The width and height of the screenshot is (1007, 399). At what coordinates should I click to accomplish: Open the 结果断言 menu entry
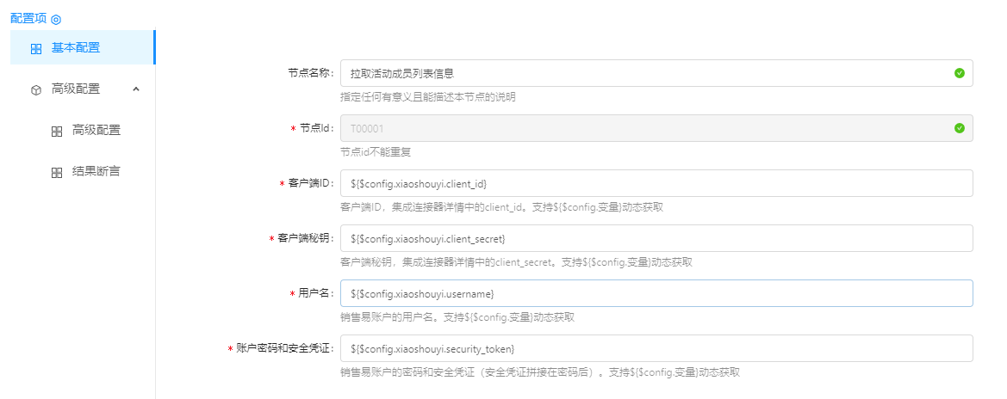click(96, 171)
